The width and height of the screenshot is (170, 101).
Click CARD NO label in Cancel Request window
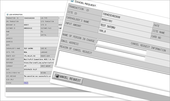pos(156,37)
